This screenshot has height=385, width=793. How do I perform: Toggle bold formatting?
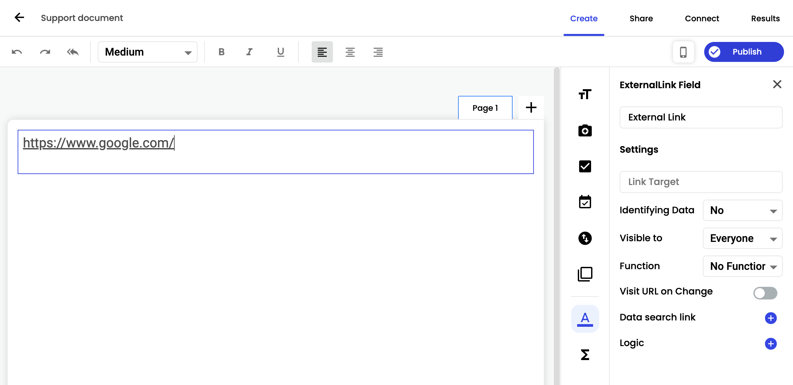click(x=222, y=52)
